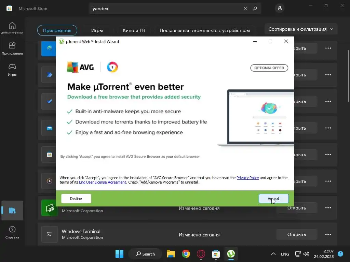Viewport: 350px width, 262px height.
Task: Open Игры section in Store sidebar
Action: (x=12, y=70)
